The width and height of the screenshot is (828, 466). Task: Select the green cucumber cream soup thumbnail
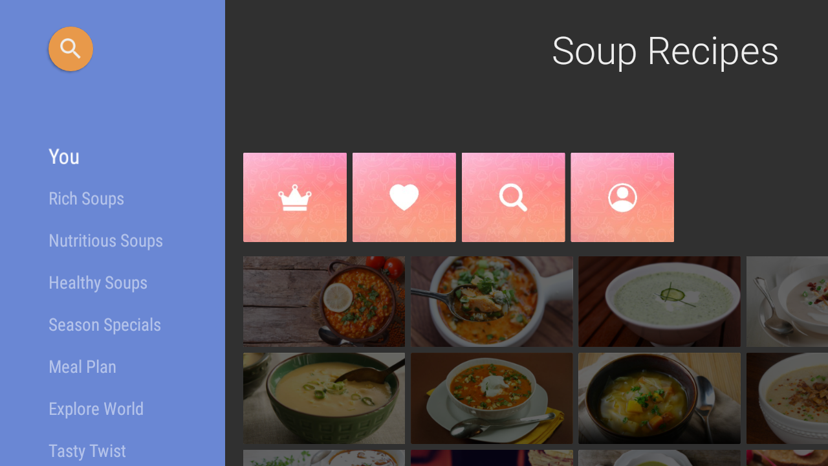[x=659, y=302]
